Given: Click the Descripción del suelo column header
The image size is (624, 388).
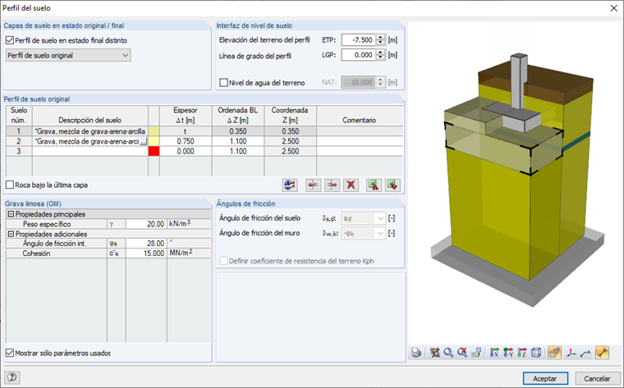Looking at the screenshot, I should coord(90,116).
